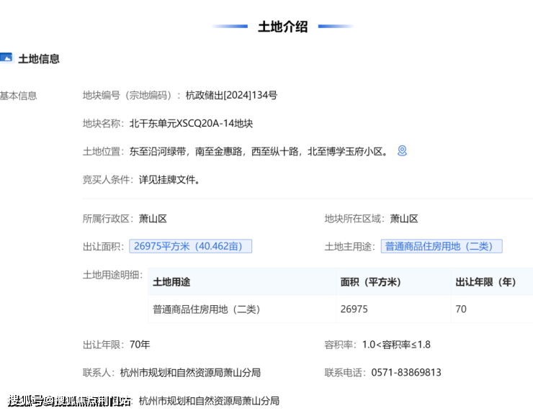Viewport: 533px width, 413px height.
Task: Click the 详见挂牌文件 bidder condition text
Action: [169, 180]
